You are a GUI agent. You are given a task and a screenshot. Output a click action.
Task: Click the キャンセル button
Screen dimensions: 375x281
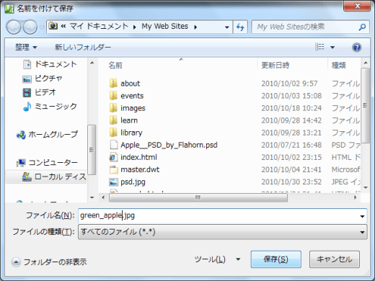click(x=335, y=259)
